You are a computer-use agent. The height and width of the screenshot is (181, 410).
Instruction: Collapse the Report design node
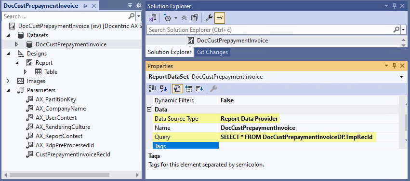click(17, 63)
